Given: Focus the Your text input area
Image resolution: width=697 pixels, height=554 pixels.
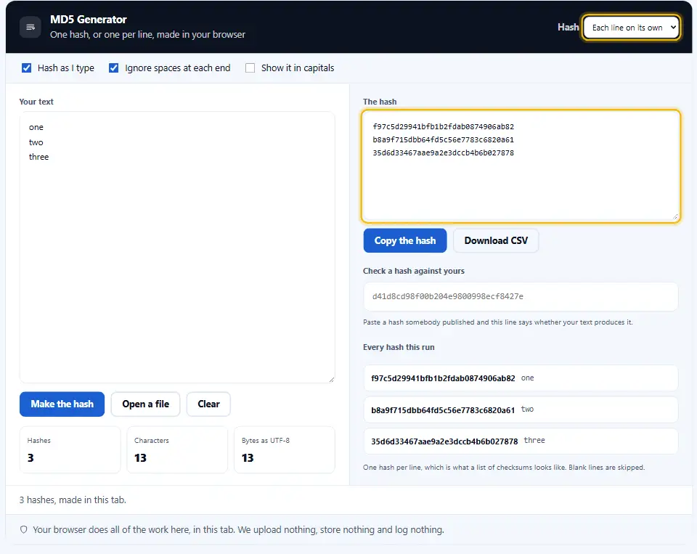Looking at the screenshot, I should tap(177, 247).
